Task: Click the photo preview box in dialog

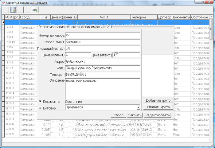Action: point(158,75)
